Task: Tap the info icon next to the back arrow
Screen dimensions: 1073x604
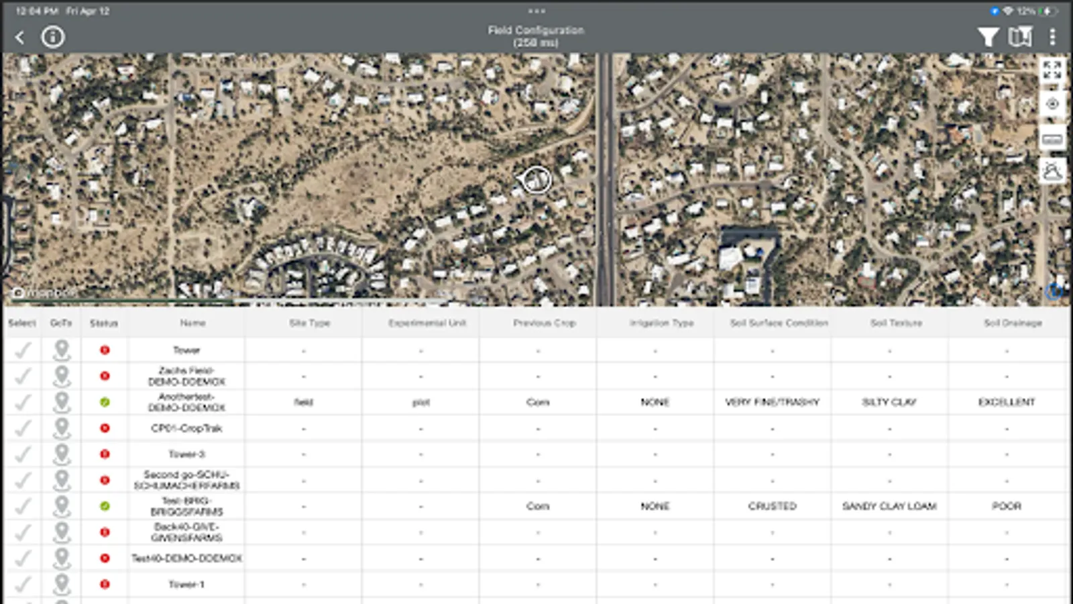Action: coord(53,37)
